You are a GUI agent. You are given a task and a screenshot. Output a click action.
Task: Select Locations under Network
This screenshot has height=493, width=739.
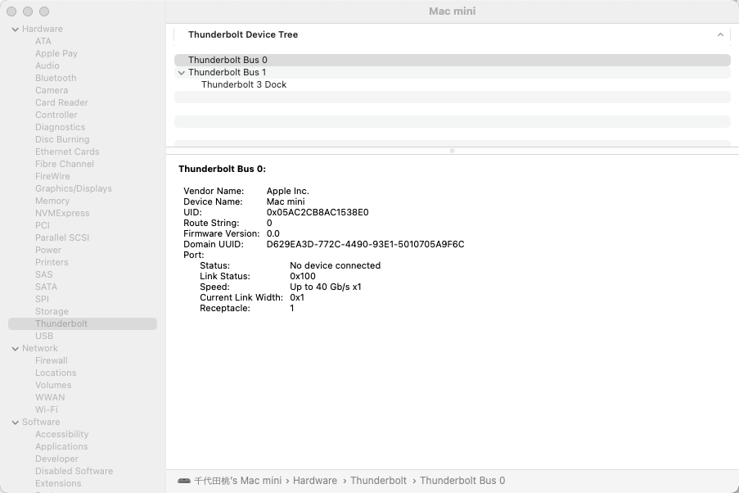(x=55, y=373)
